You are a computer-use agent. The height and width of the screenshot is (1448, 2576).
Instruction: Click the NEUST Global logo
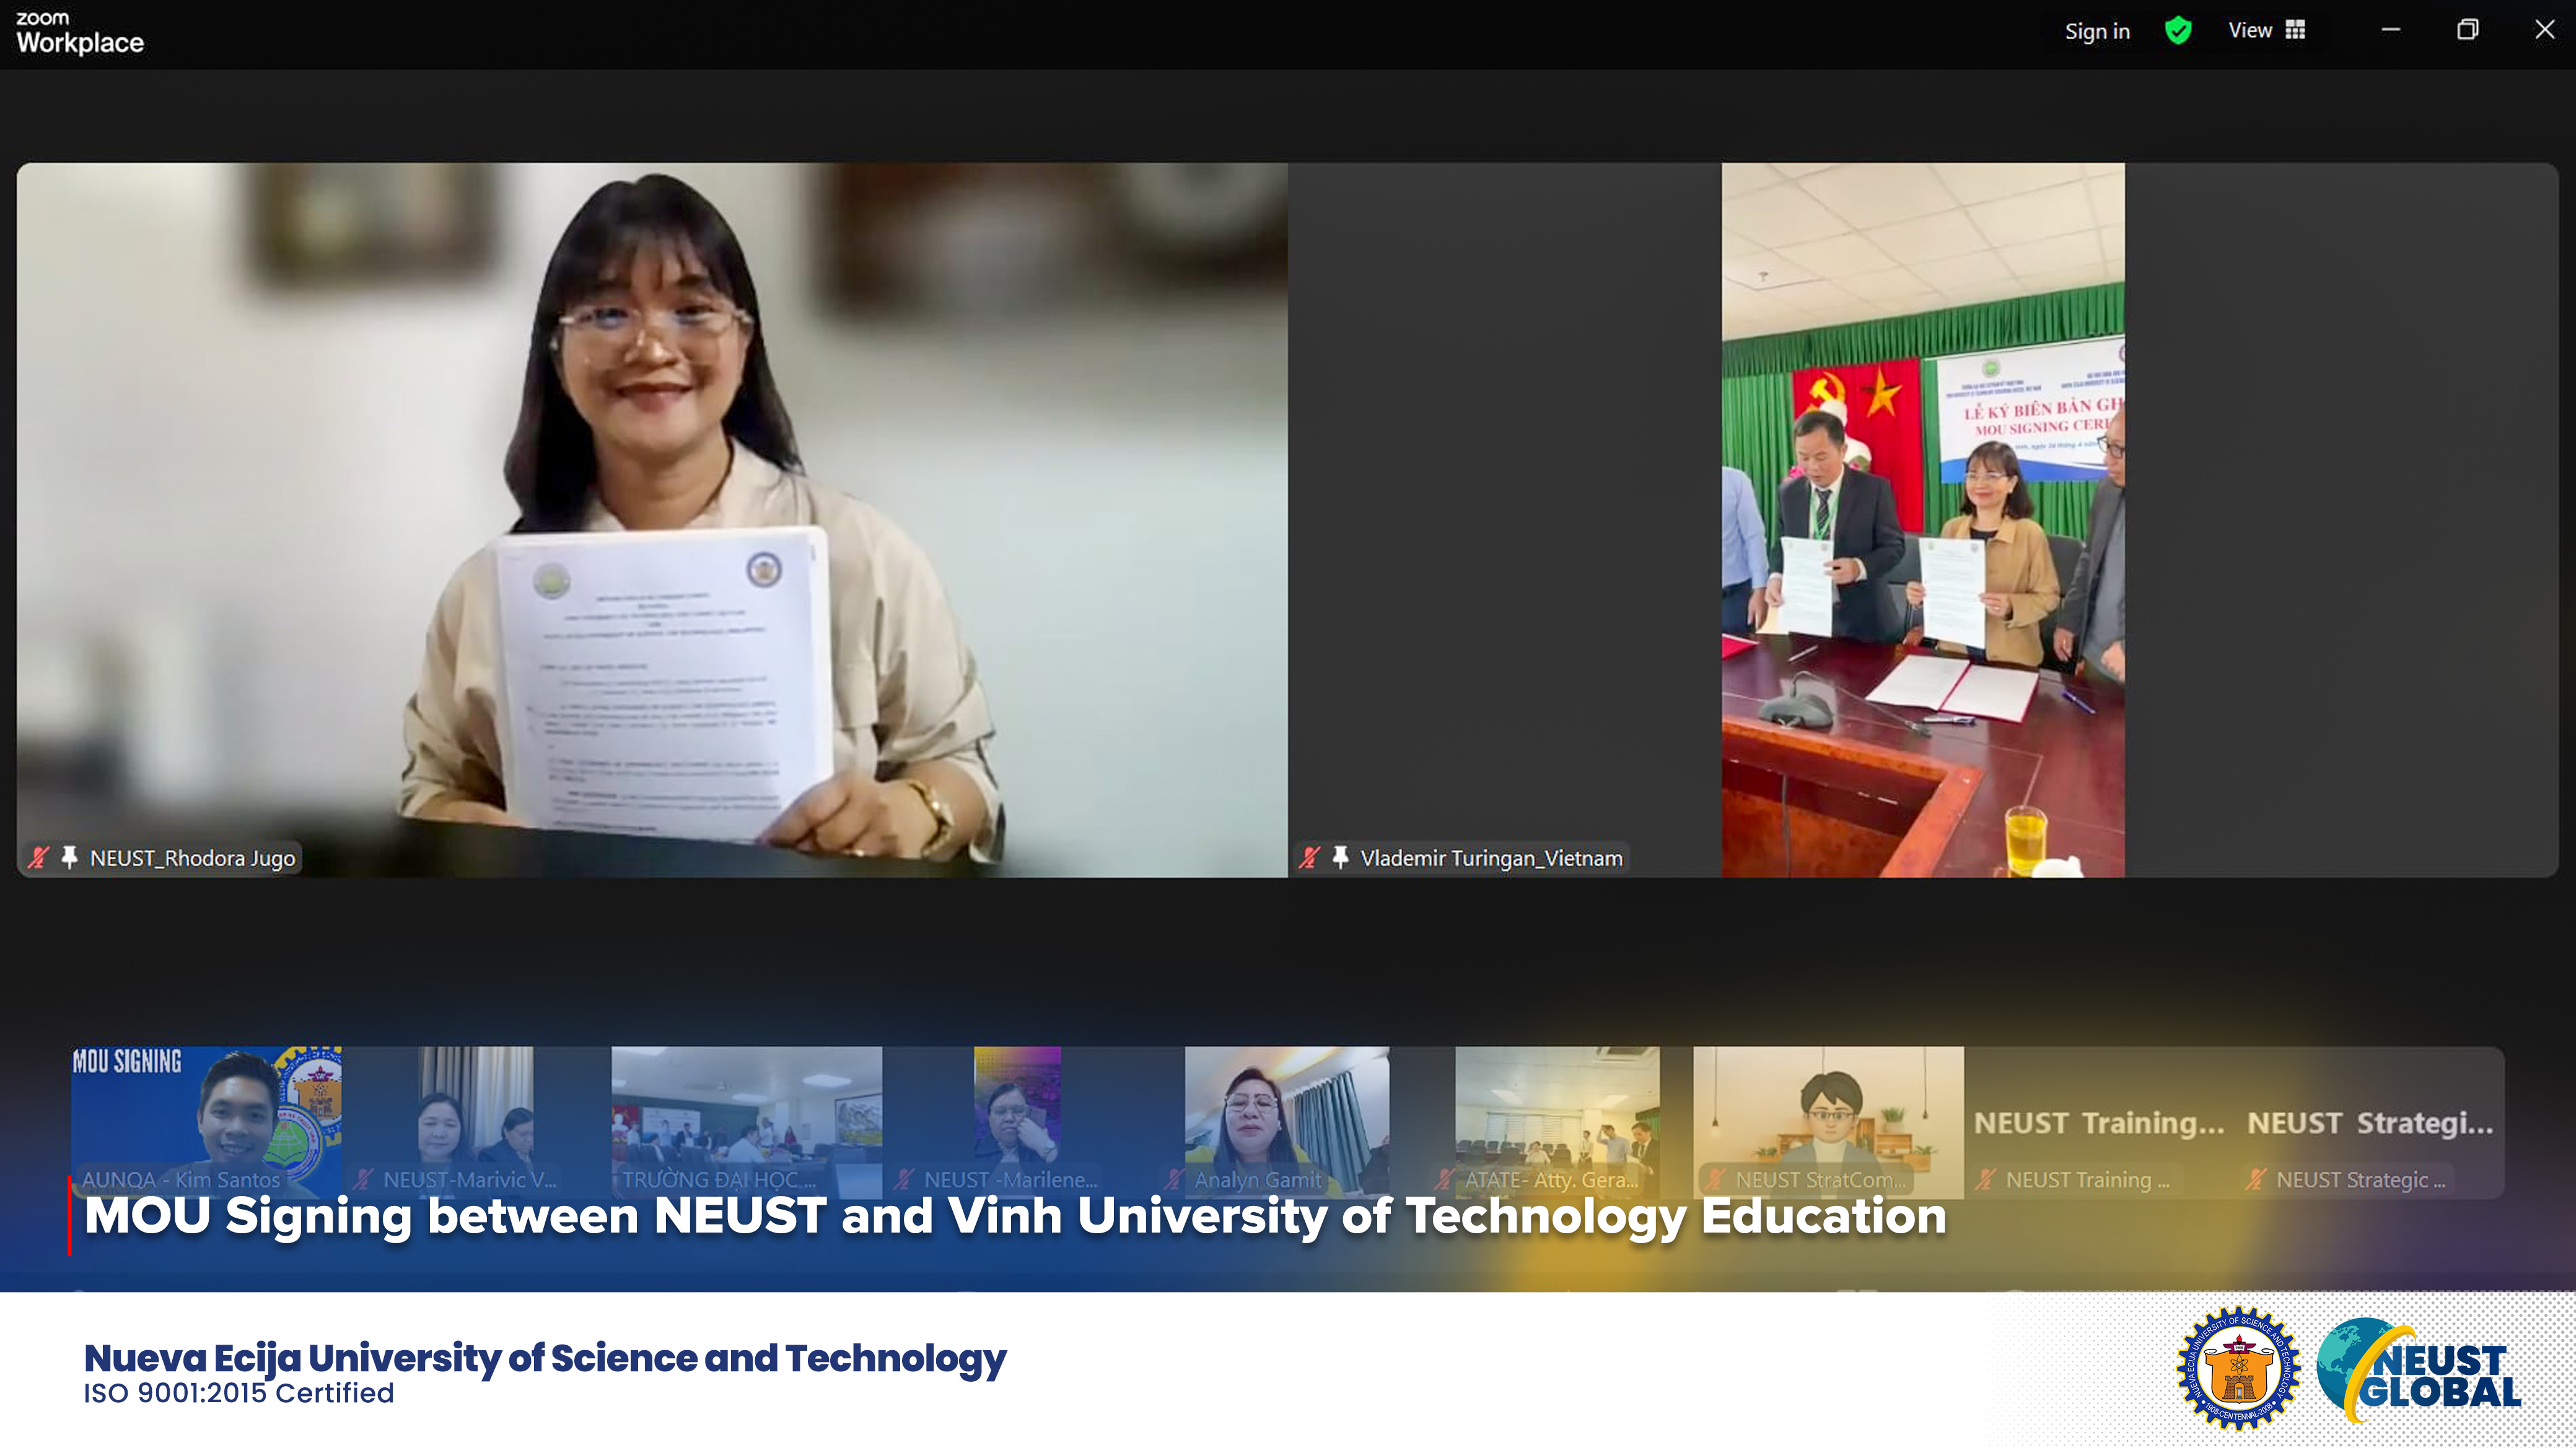click(x=2418, y=1371)
